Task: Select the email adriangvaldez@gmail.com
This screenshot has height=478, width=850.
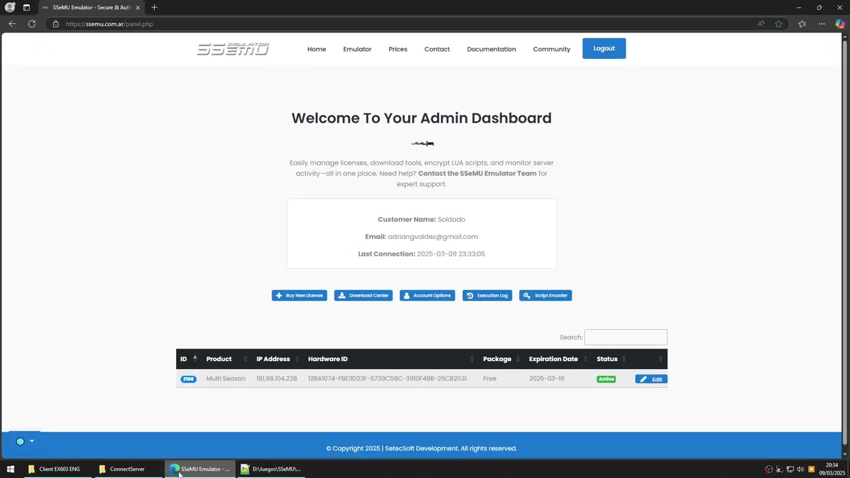Action: point(433,236)
